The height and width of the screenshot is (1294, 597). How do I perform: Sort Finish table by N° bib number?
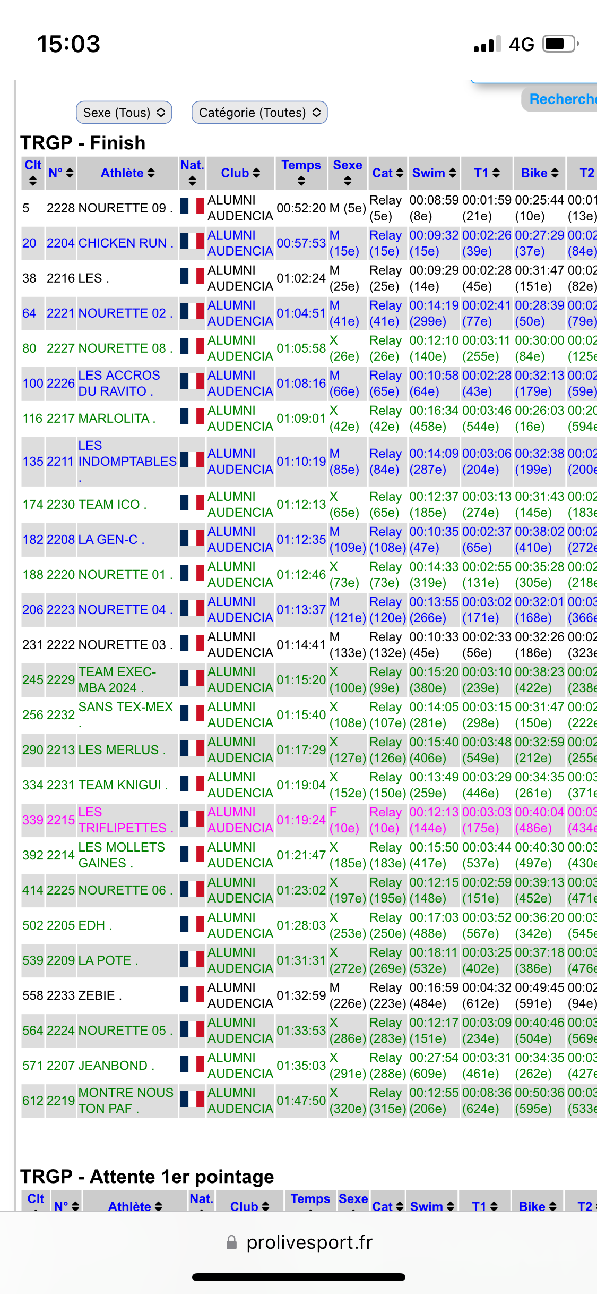click(61, 173)
